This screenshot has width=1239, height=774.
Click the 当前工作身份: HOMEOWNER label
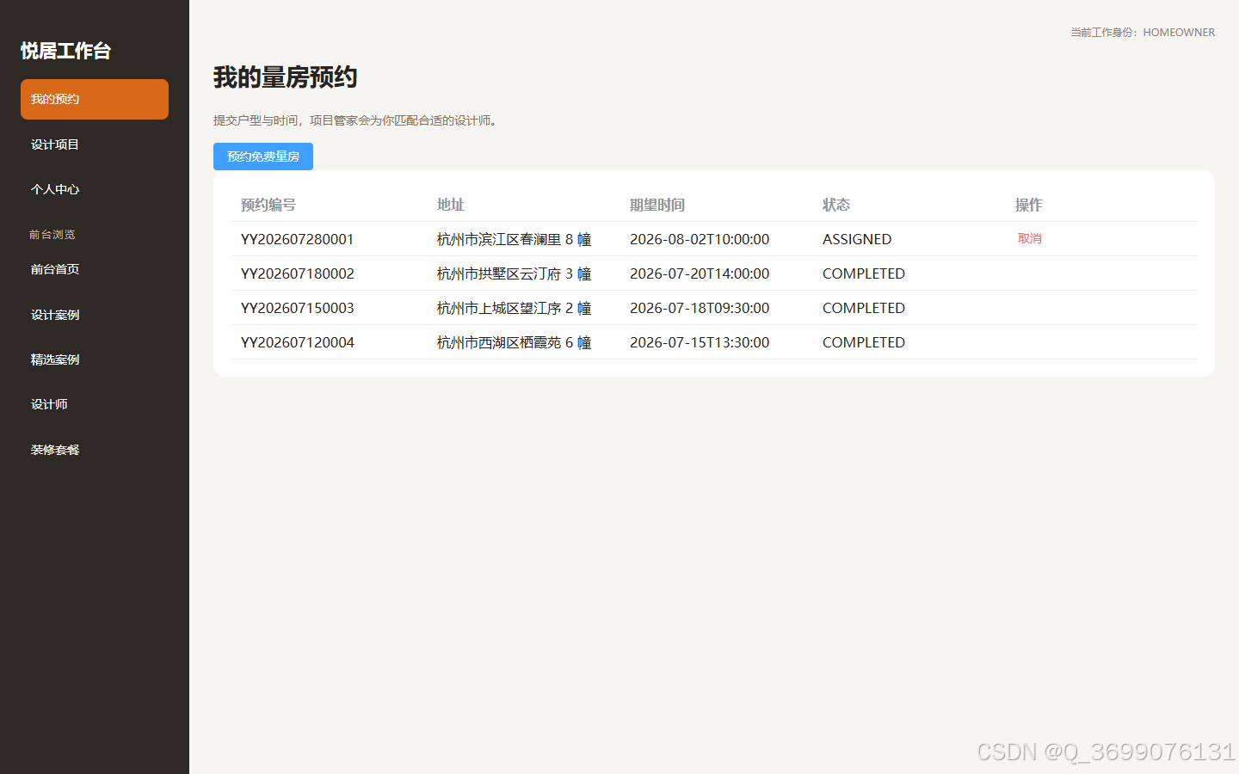(x=1143, y=33)
